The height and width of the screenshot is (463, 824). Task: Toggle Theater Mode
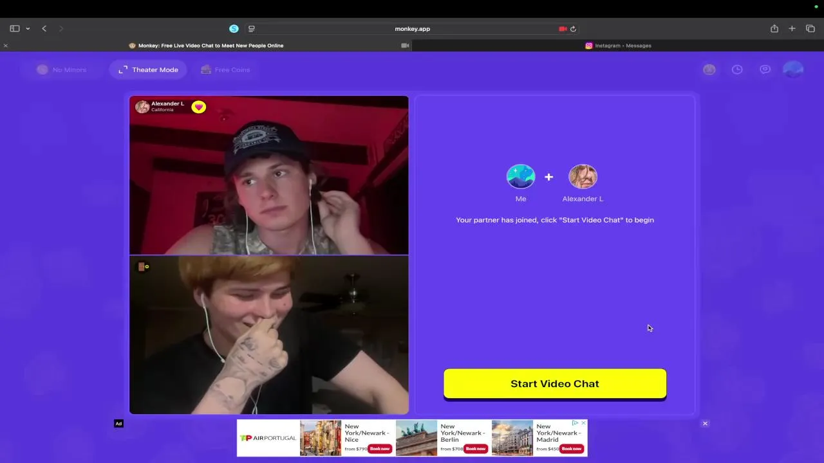pyautogui.click(x=148, y=69)
